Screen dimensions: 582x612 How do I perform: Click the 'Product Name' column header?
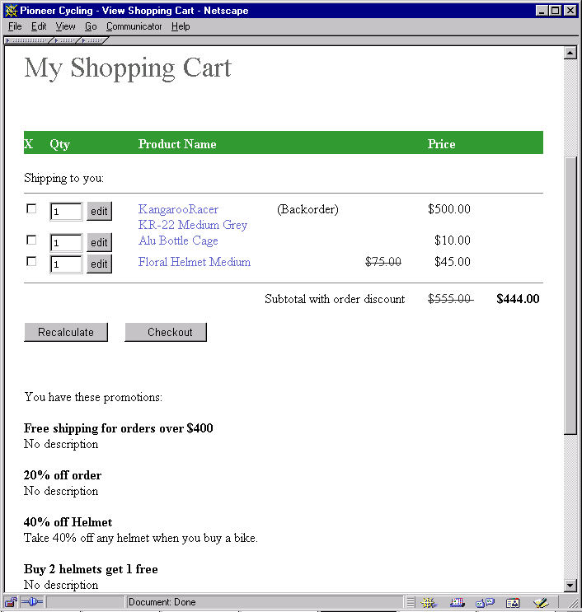coord(177,144)
